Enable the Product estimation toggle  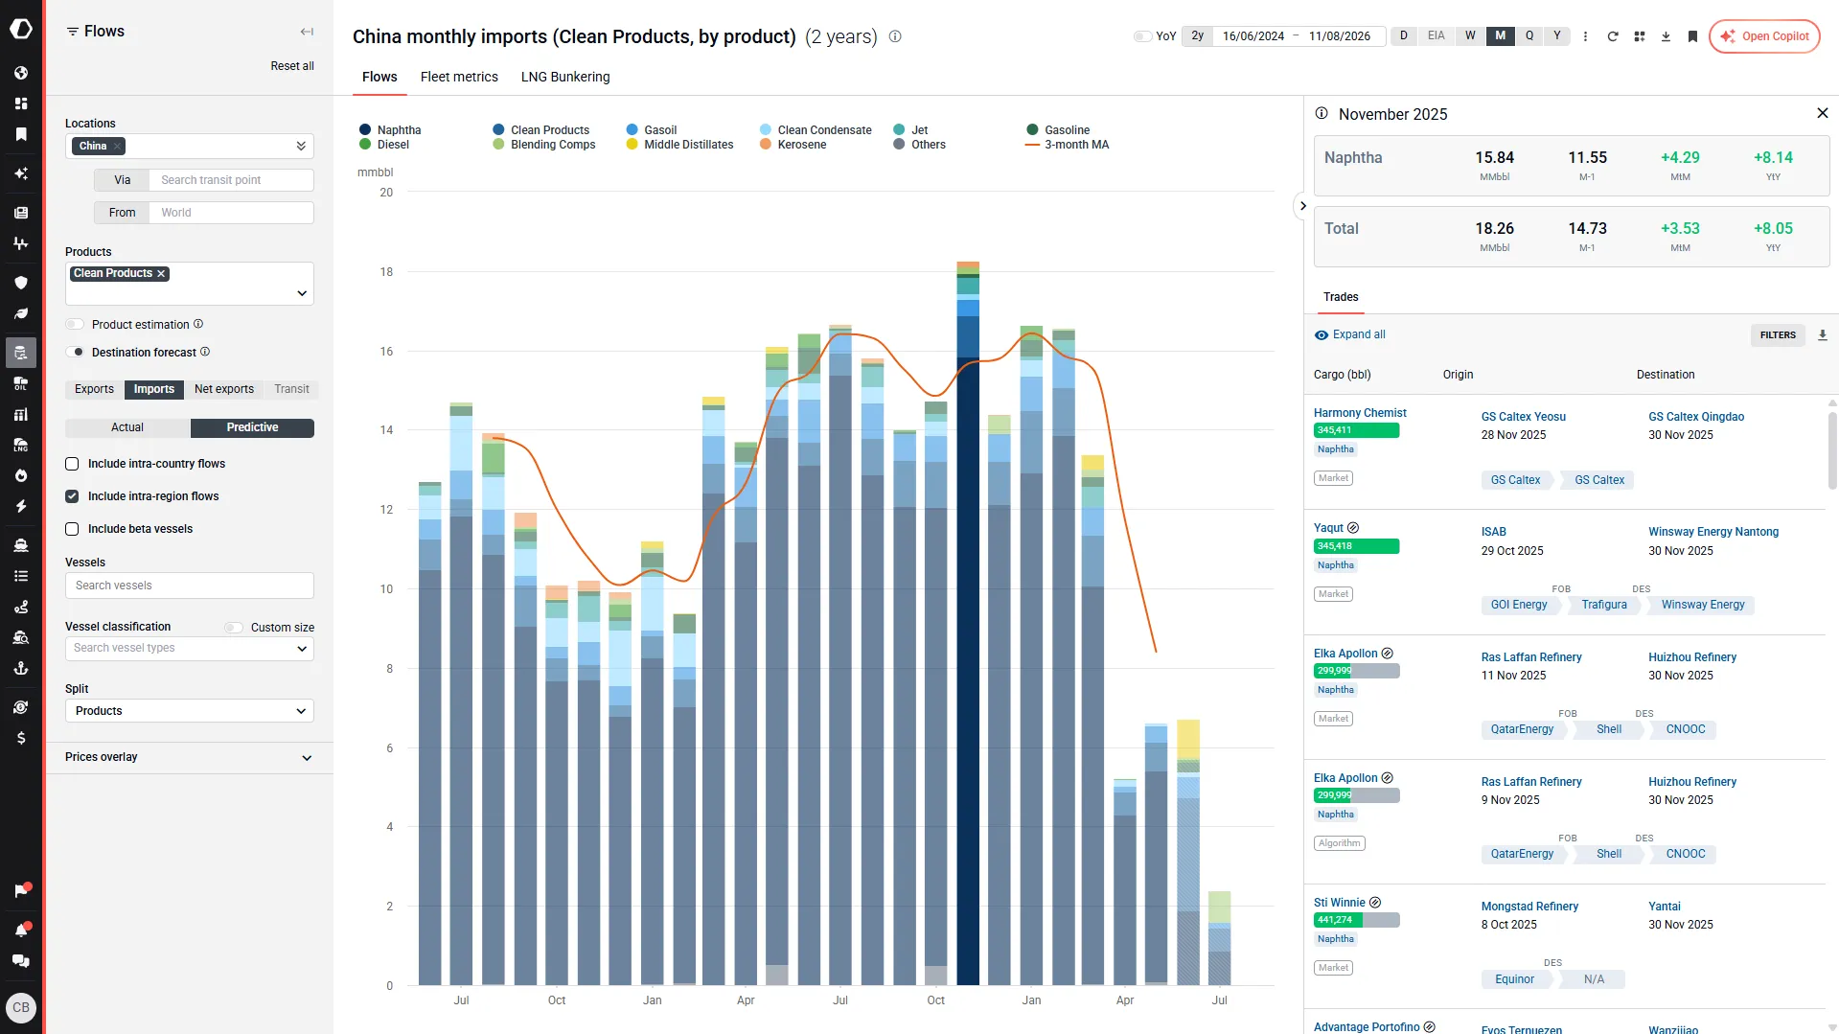[x=75, y=325]
